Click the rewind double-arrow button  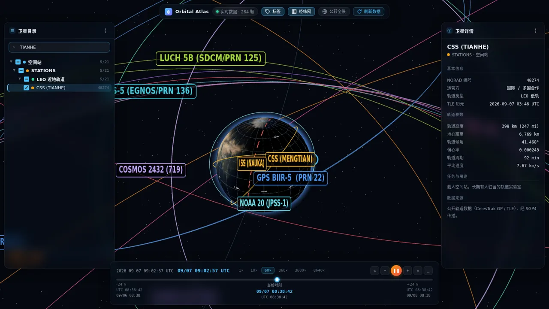tap(375, 270)
